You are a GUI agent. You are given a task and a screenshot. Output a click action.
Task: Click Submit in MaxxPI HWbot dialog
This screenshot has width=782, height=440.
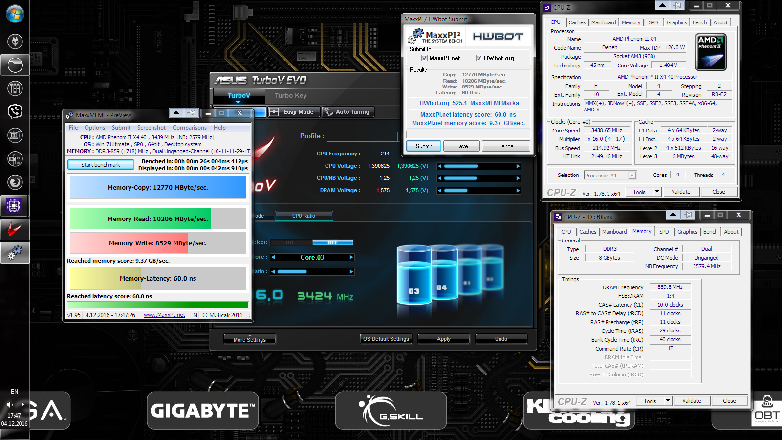pos(424,146)
